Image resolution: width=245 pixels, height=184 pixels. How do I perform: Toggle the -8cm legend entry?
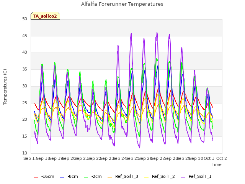[69, 176]
